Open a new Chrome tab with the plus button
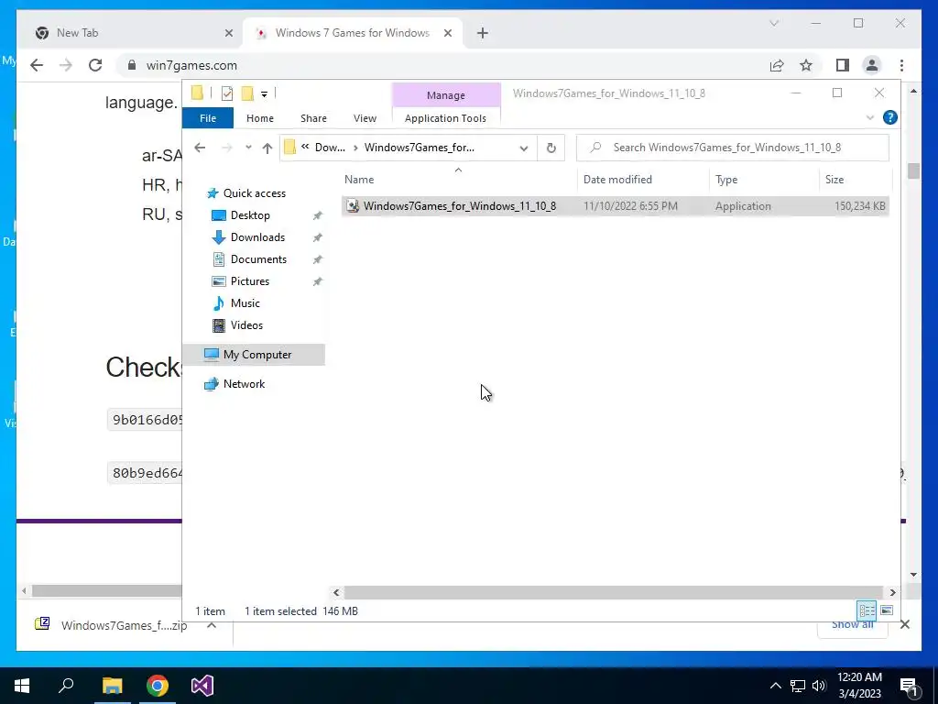Image resolution: width=938 pixels, height=704 pixels. (x=483, y=34)
